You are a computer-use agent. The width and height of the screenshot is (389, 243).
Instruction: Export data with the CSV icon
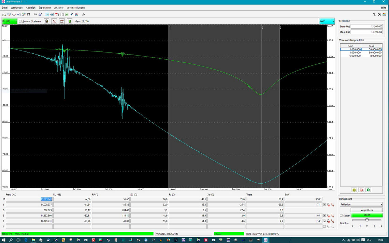click(x=47, y=15)
